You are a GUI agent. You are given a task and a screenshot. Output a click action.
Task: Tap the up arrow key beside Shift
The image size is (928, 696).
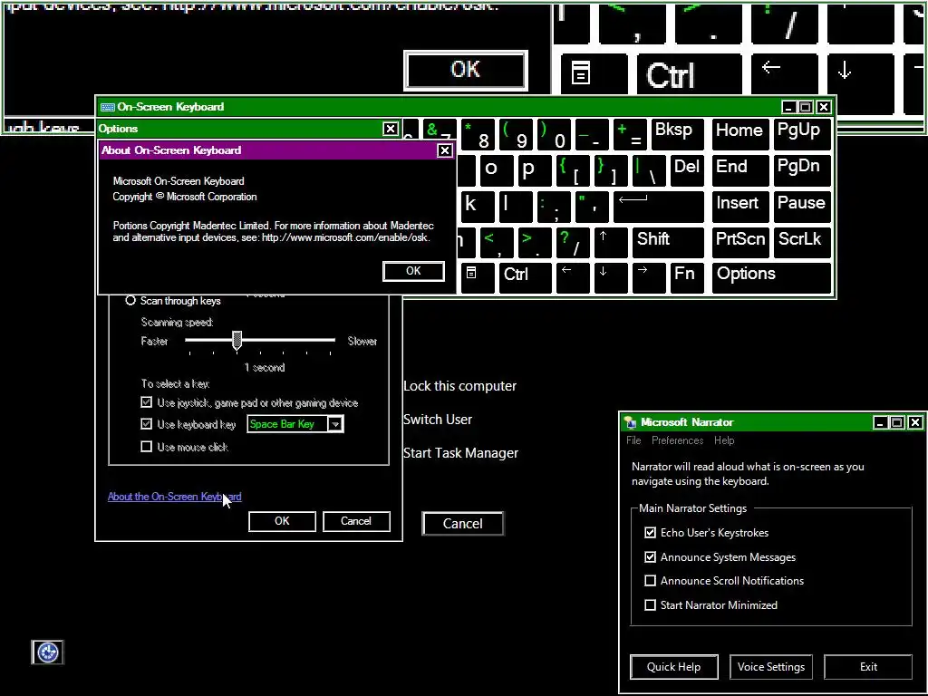coord(610,242)
